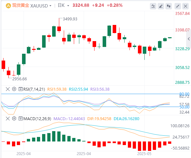This screenshot has width=191, height=158.
Task: Click the shrink chart arrows icon
Action: point(178,6)
